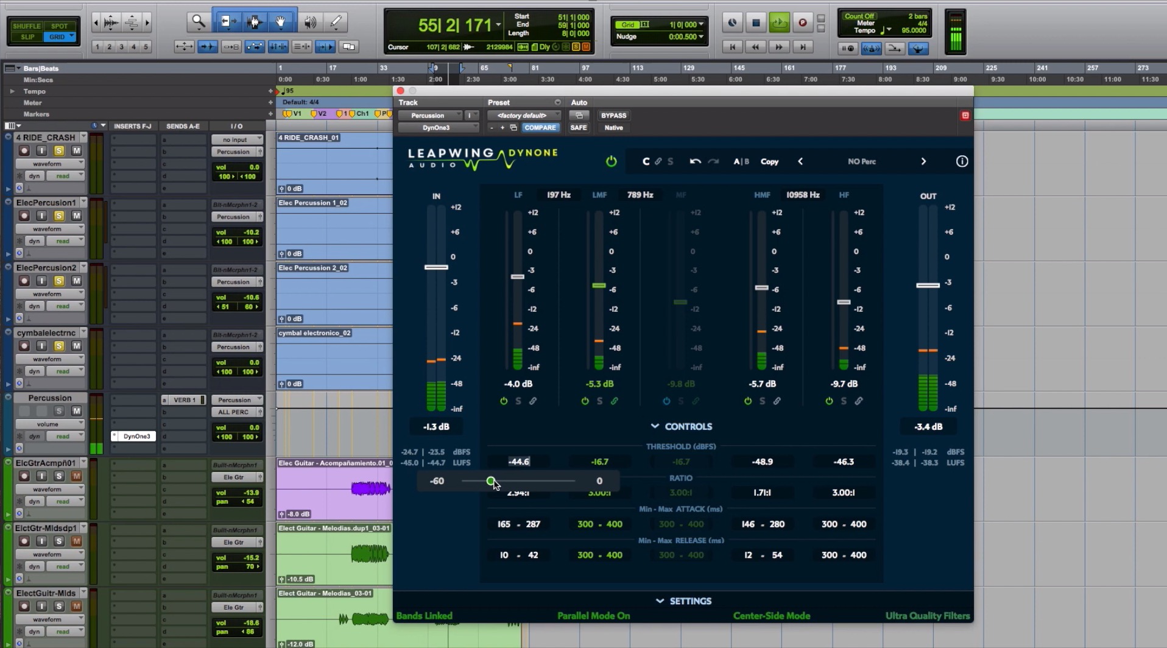
Task: Select the Zoomer magnifier tool
Action: [198, 22]
